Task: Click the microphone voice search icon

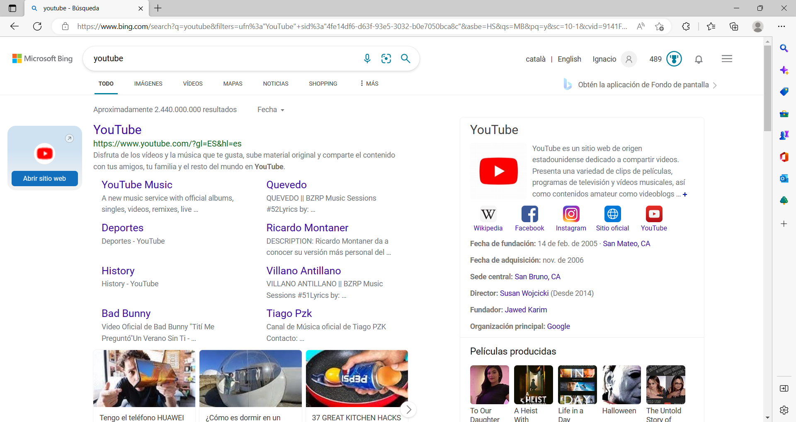Action: (367, 59)
